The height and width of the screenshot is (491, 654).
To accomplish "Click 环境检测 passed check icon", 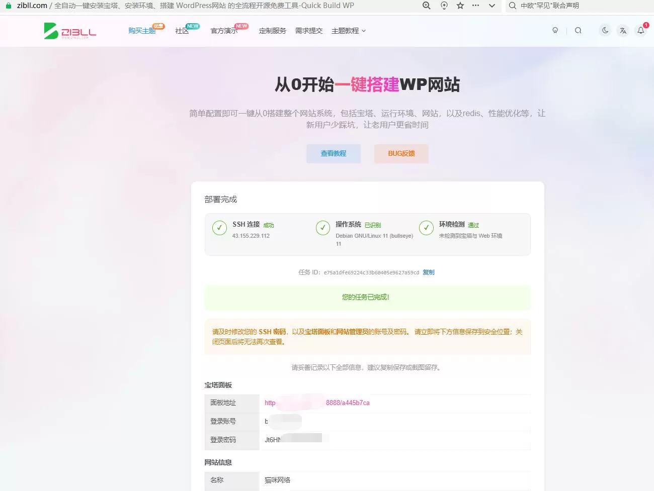I will point(426,228).
